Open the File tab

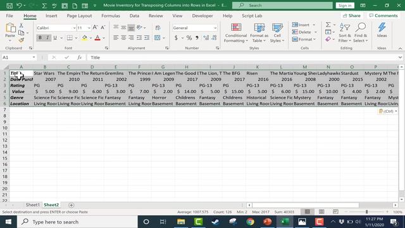tap(9, 16)
